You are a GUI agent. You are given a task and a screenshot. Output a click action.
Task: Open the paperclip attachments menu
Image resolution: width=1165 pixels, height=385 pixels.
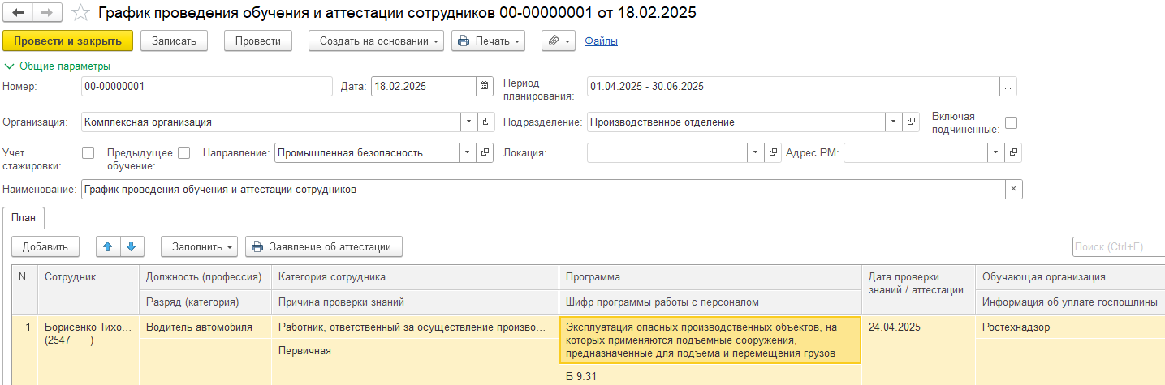pyautogui.click(x=558, y=41)
